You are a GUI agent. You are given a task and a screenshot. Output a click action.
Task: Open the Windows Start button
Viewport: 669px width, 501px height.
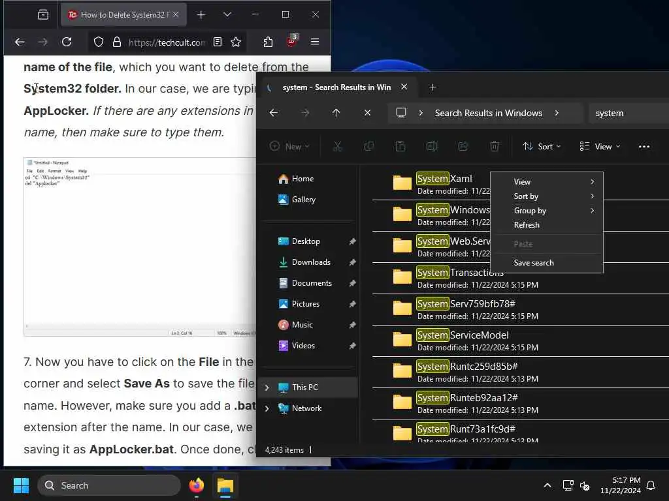pyautogui.click(x=22, y=485)
